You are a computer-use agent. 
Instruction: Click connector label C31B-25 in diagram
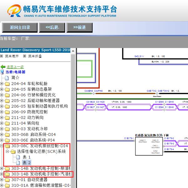pyautogui.click(x=90, y=102)
